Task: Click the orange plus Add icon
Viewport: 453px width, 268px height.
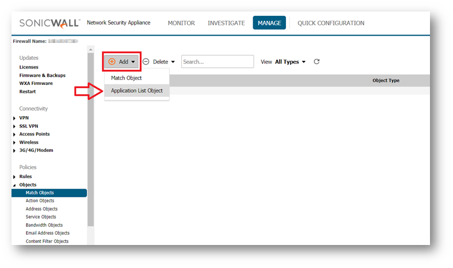Action: pyautogui.click(x=112, y=62)
